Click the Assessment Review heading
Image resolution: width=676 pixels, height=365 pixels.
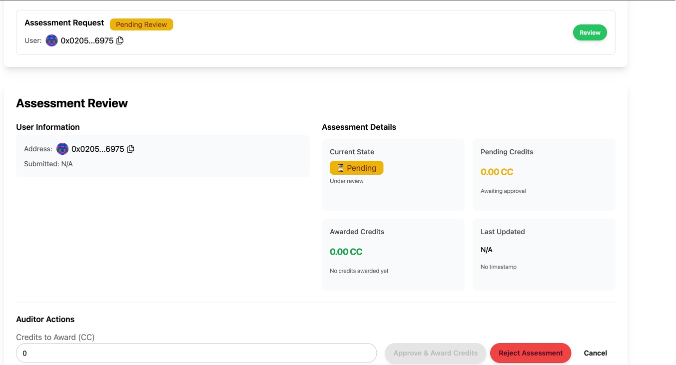(x=72, y=103)
